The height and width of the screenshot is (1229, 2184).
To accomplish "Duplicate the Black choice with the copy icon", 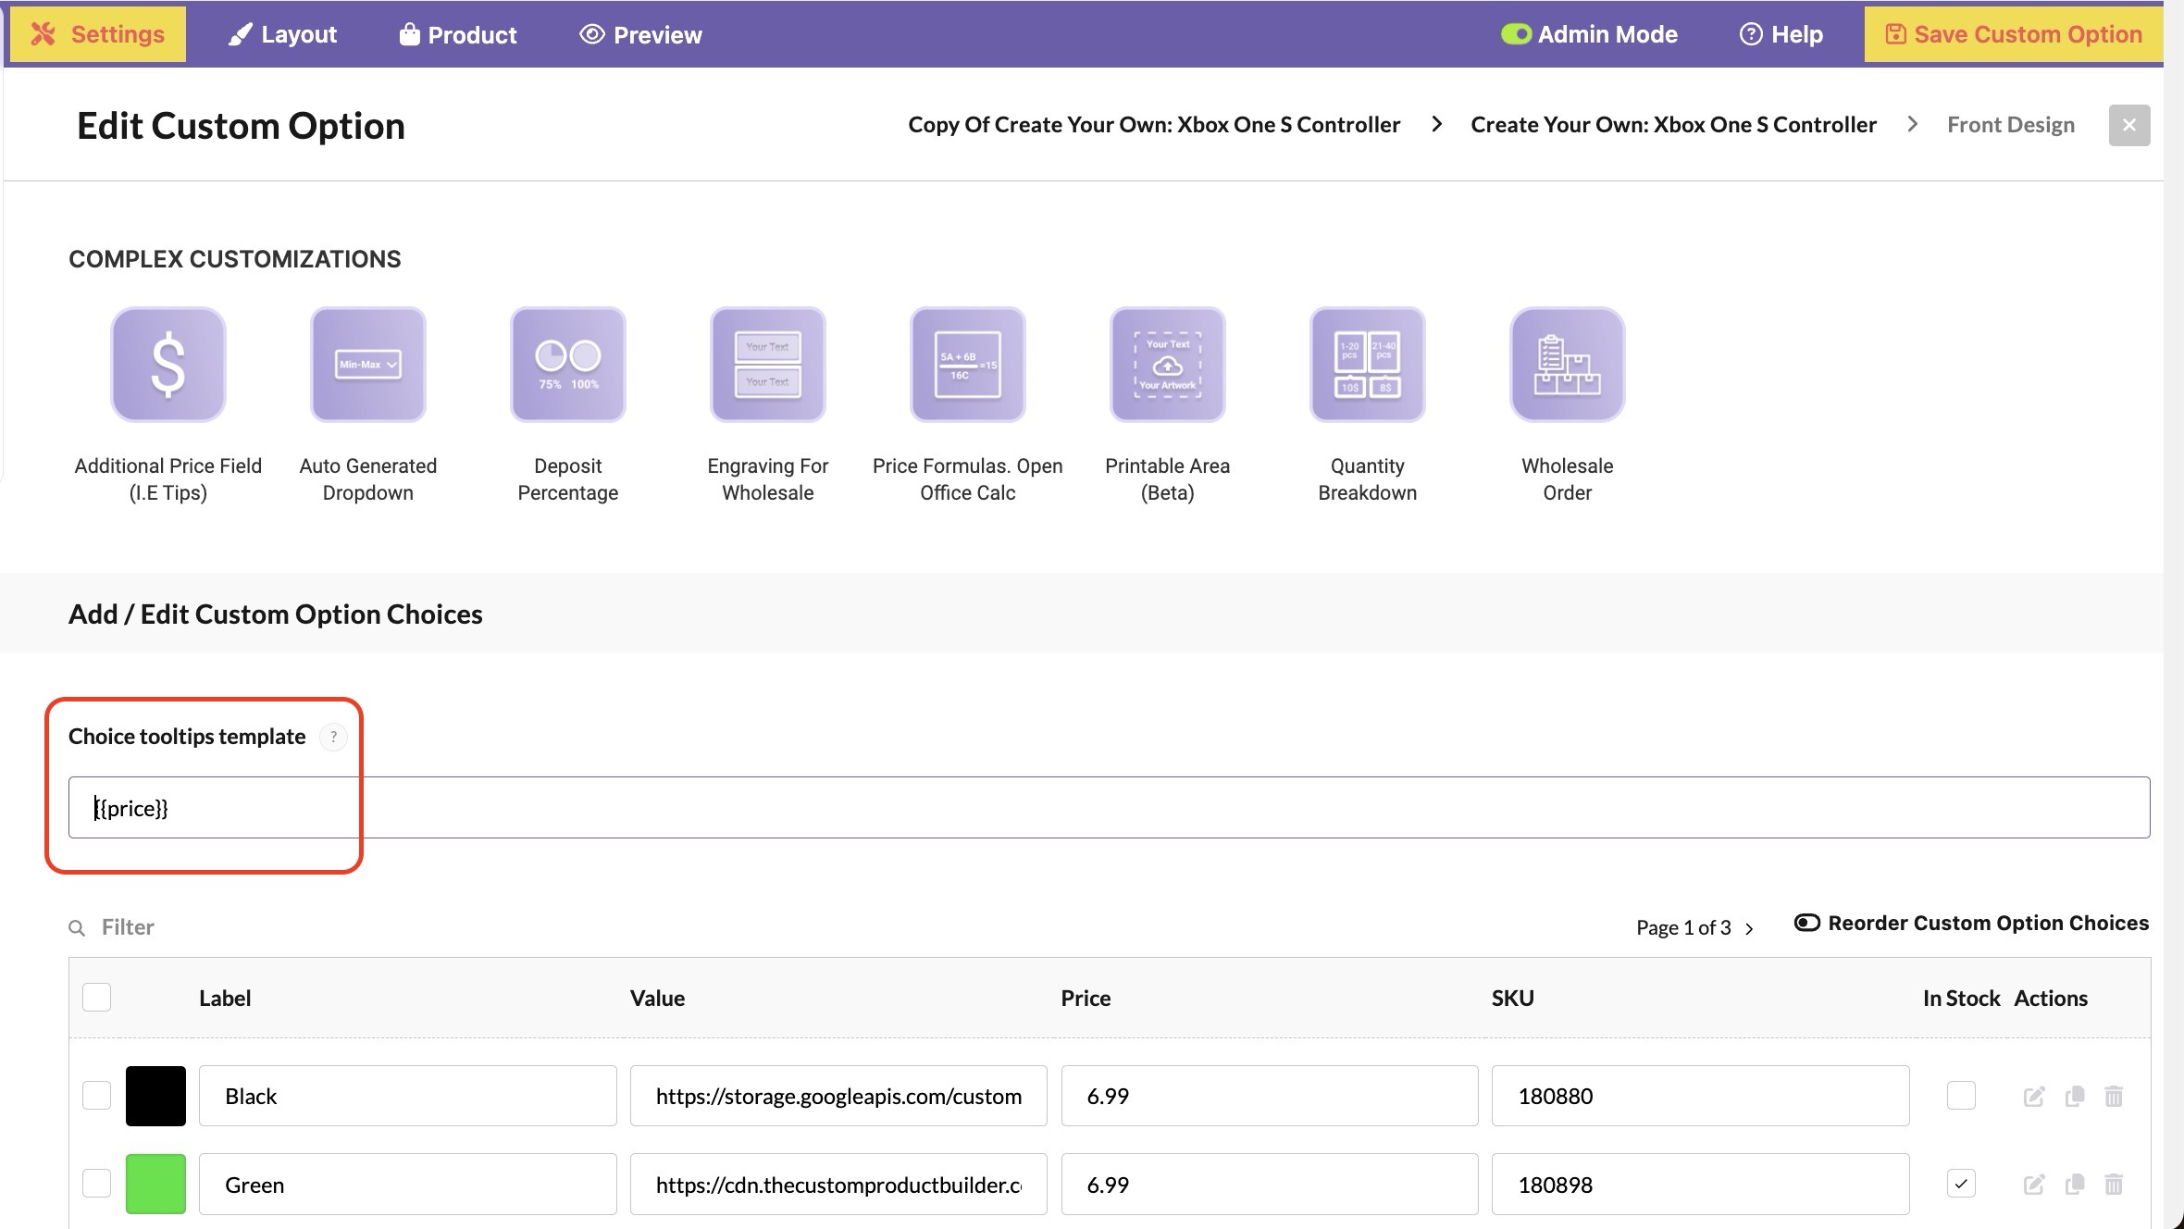I will tap(2075, 1097).
